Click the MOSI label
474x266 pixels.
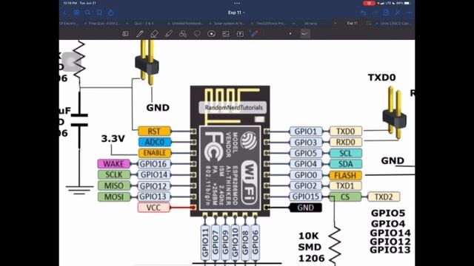click(113, 197)
